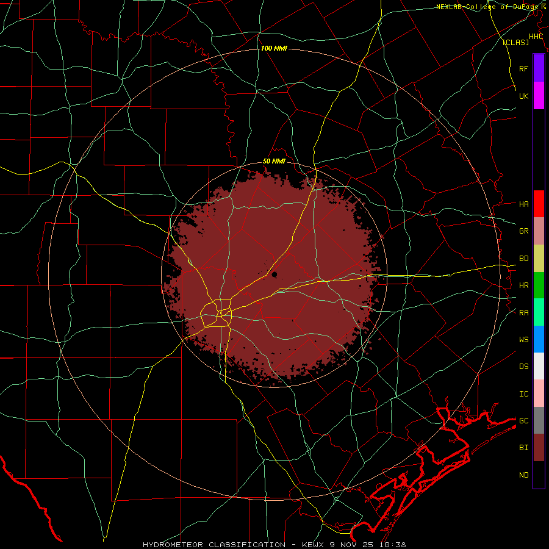This screenshot has width=549, height=549.
Task: Click the DS legend label
Action: coord(523,366)
